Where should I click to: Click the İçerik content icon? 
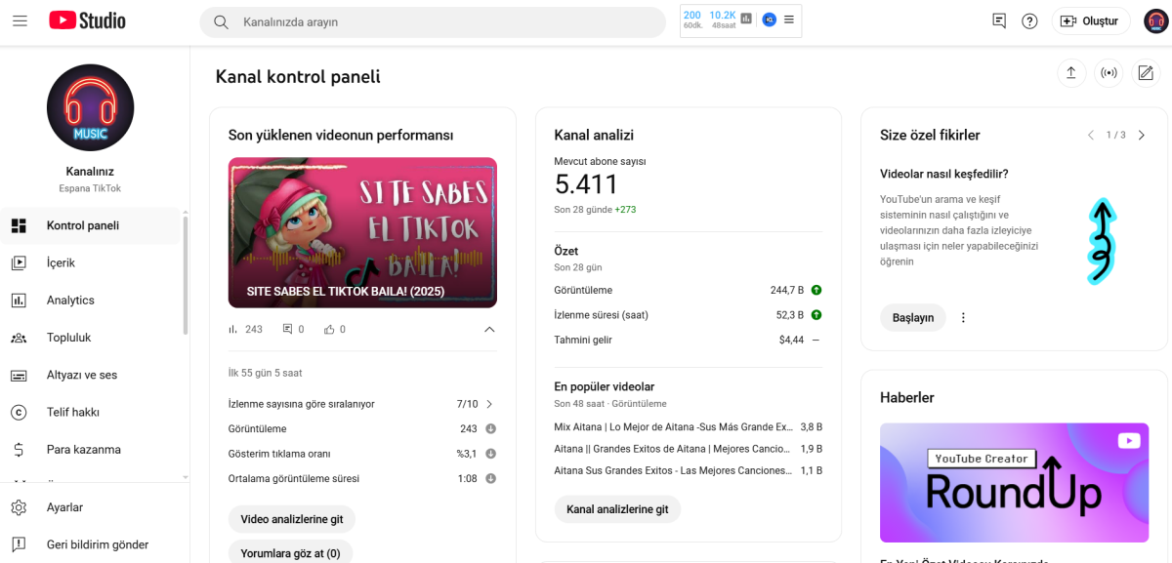pos(19,262)
